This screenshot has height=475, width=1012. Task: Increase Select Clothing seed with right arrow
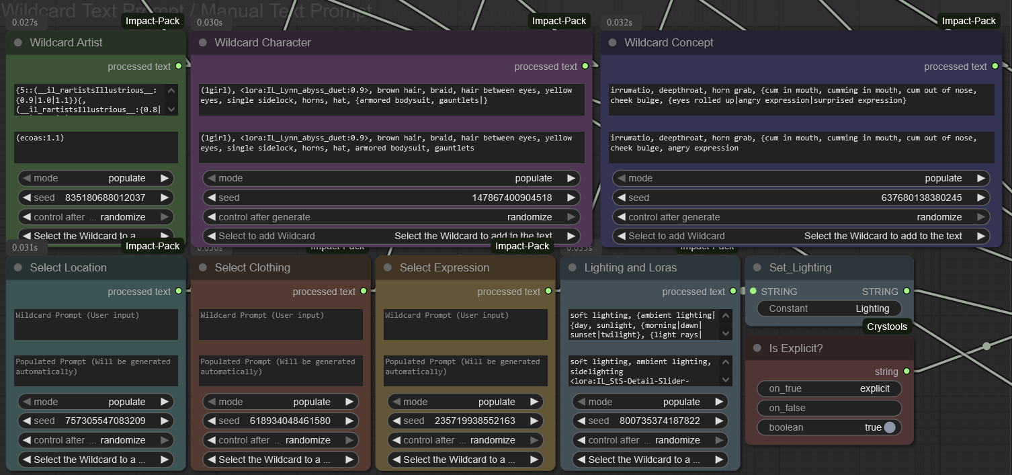pyautogui.click(x=349, y=421)
